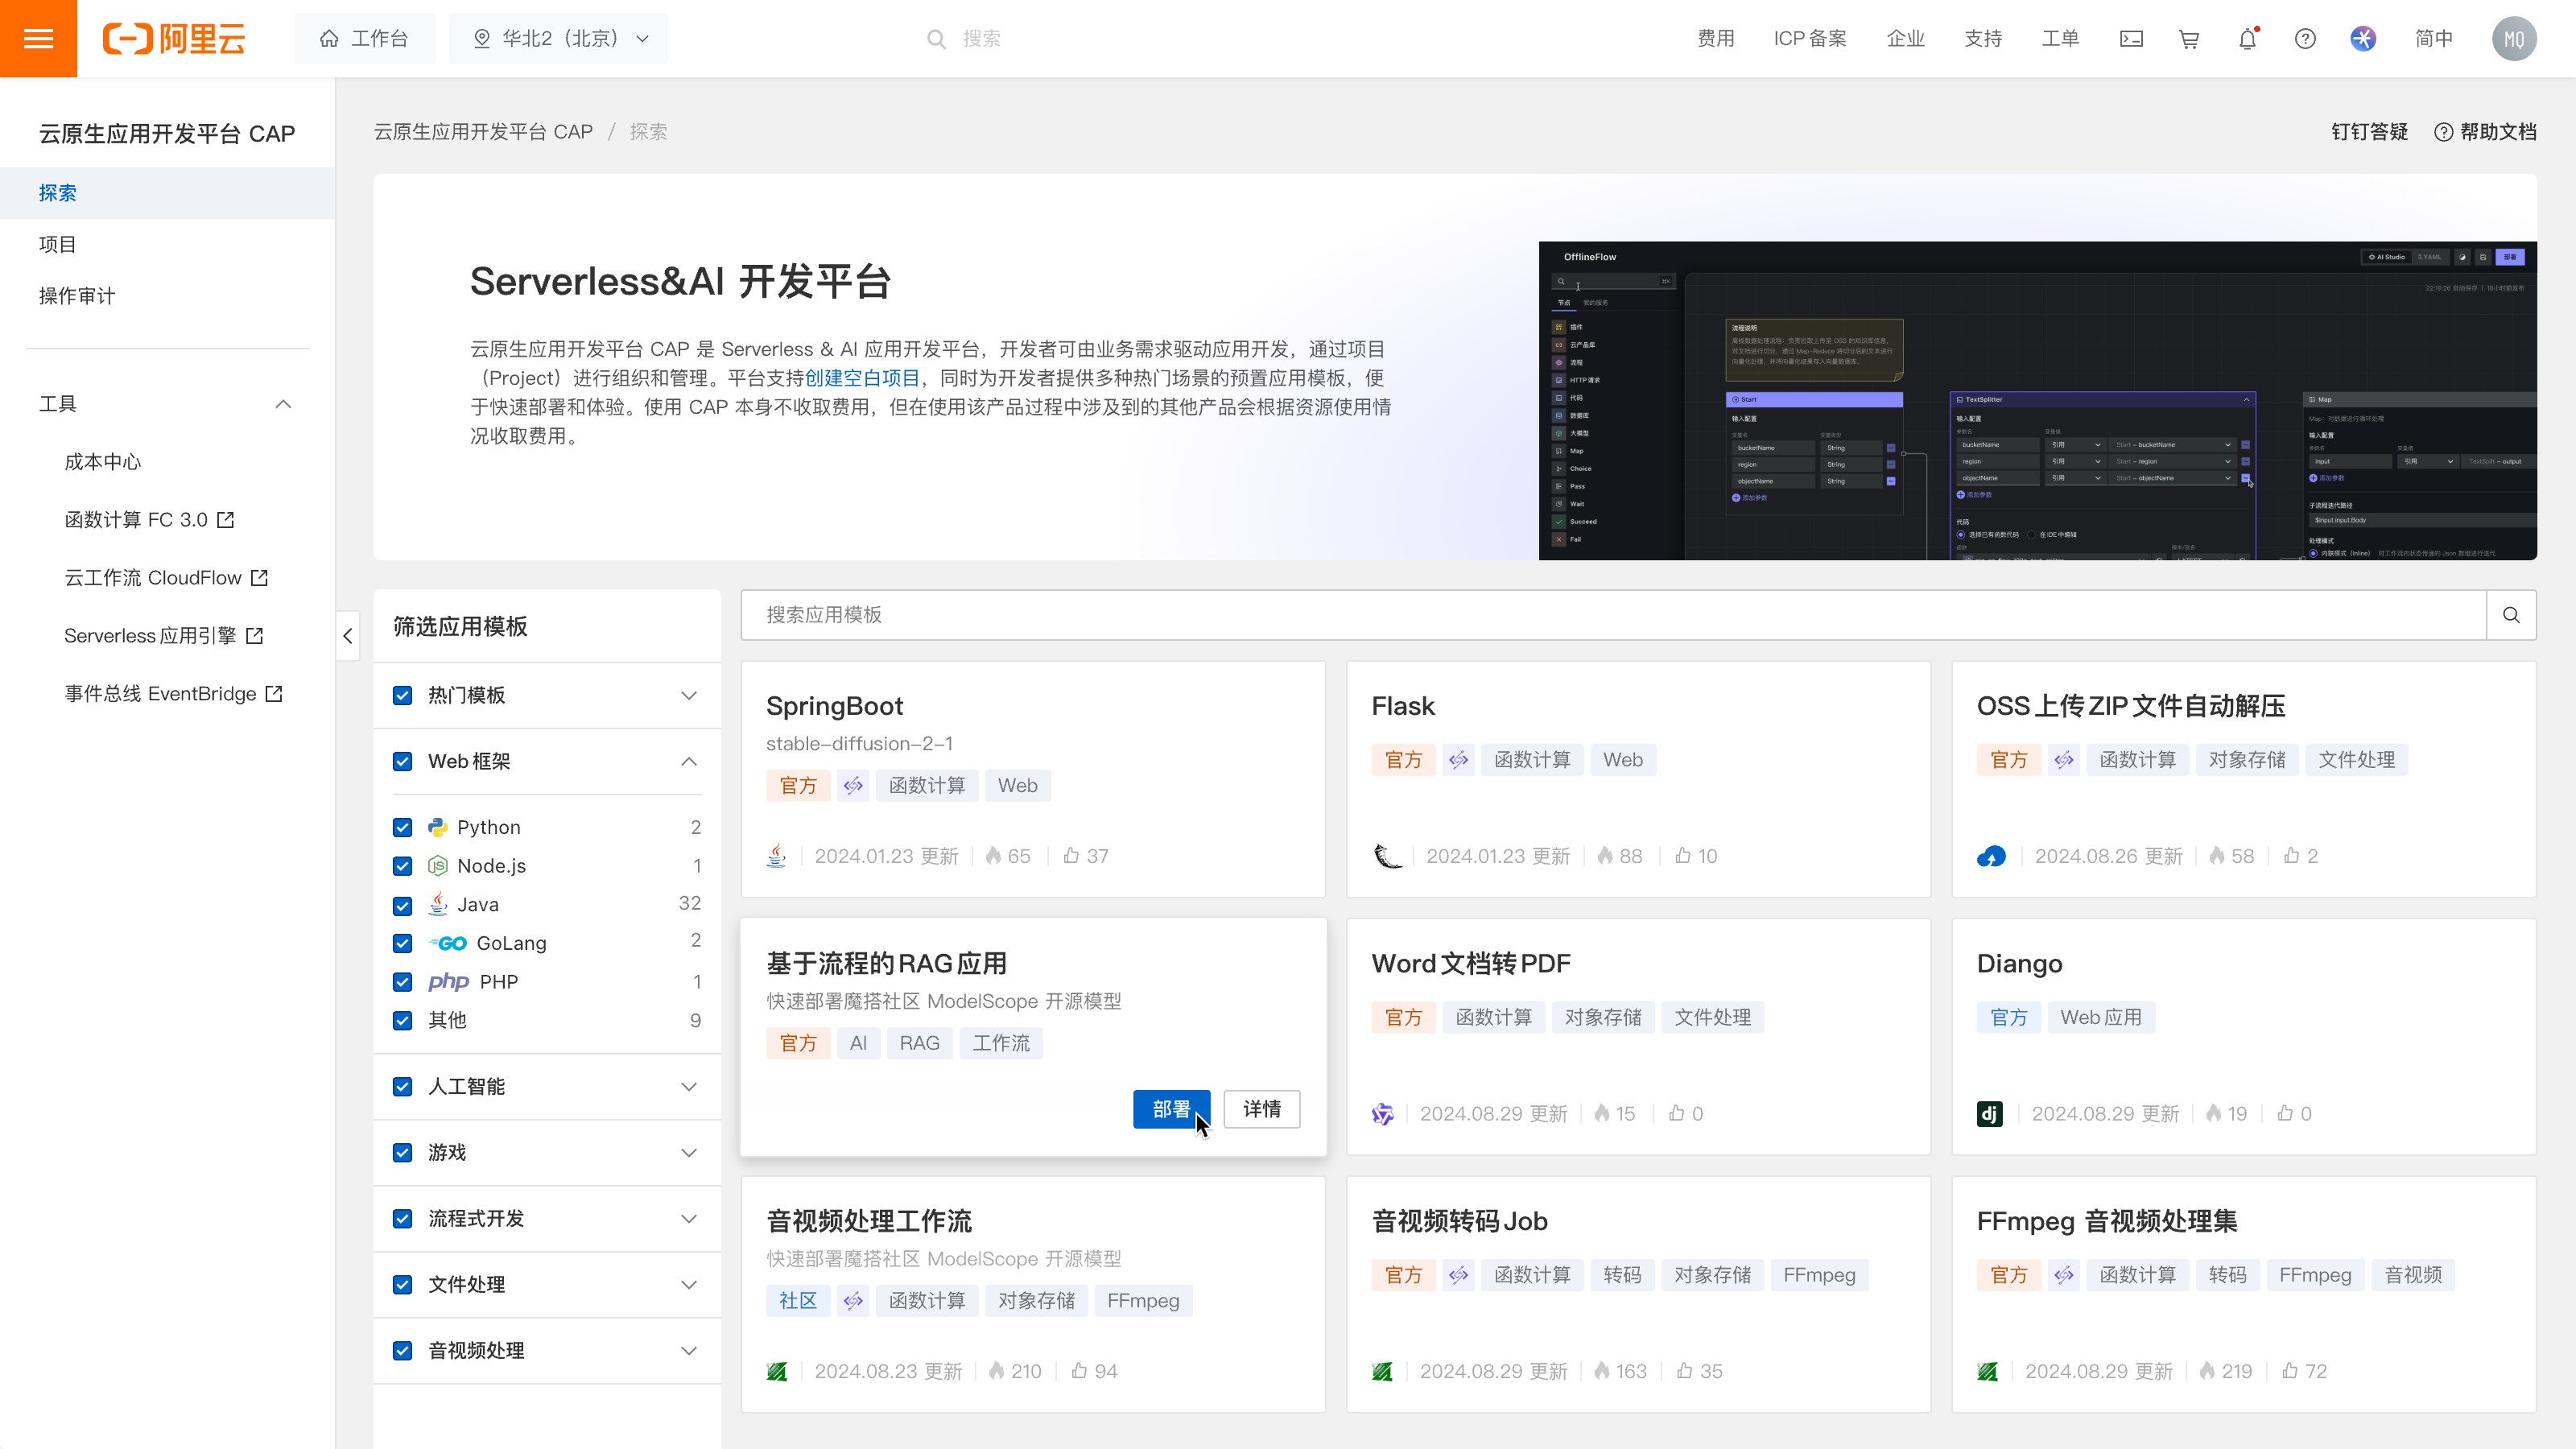Collapse the filter panel with the arrow icon
Screen dimensions: 2576x1449
click(x=347, y=636)
